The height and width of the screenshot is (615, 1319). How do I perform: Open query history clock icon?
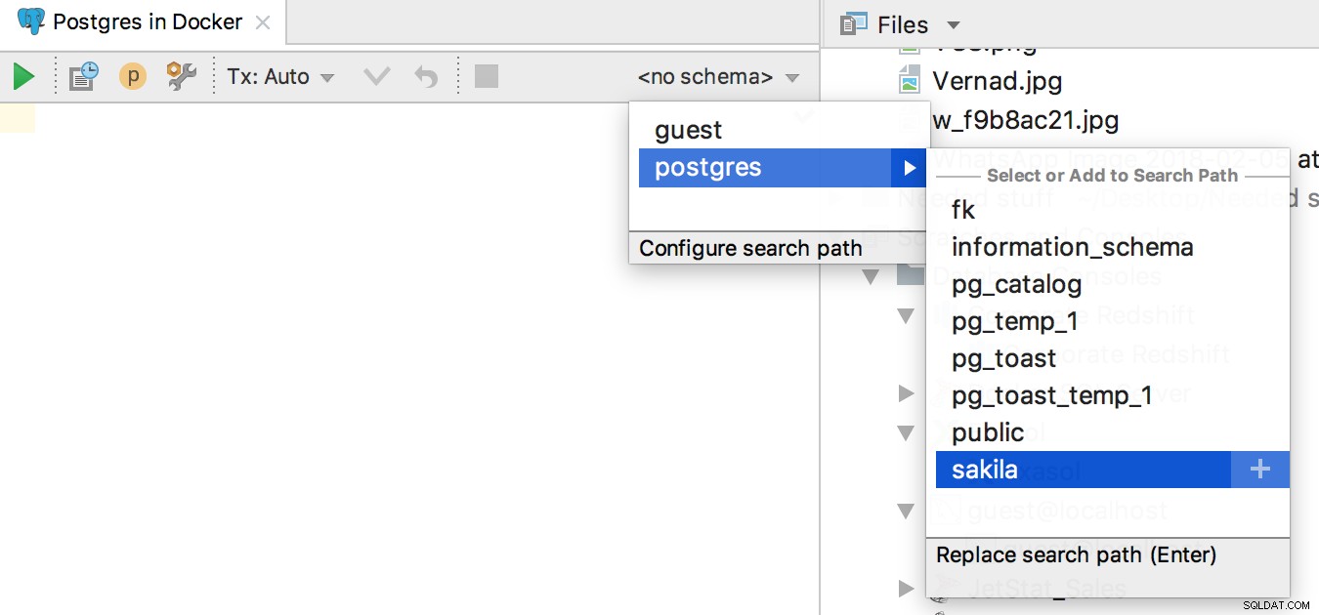tap(83, 76)
